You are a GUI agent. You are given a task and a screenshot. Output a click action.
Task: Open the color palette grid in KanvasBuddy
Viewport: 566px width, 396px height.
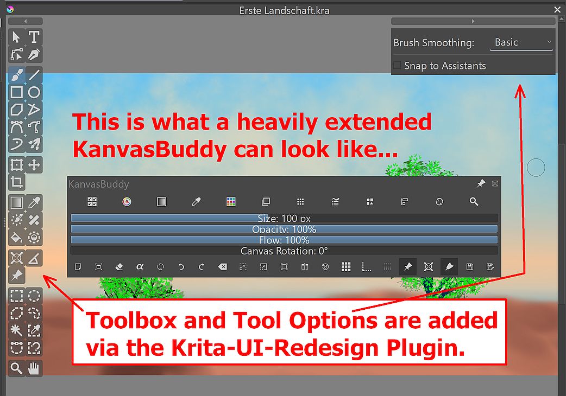231,201
